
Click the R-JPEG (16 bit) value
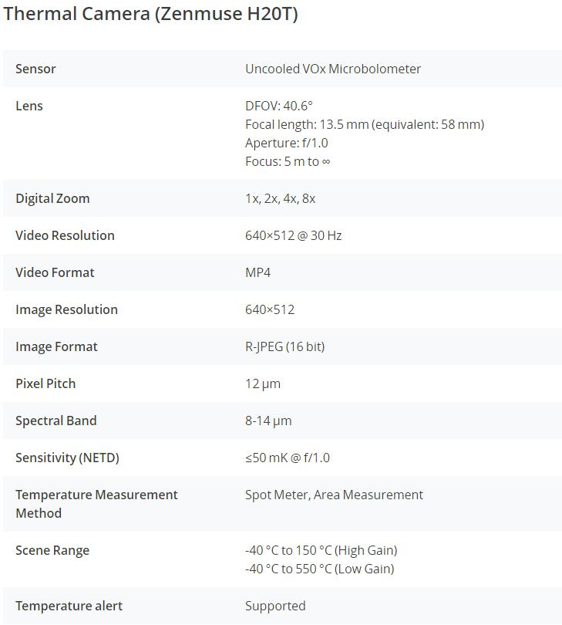click(284, 346)
